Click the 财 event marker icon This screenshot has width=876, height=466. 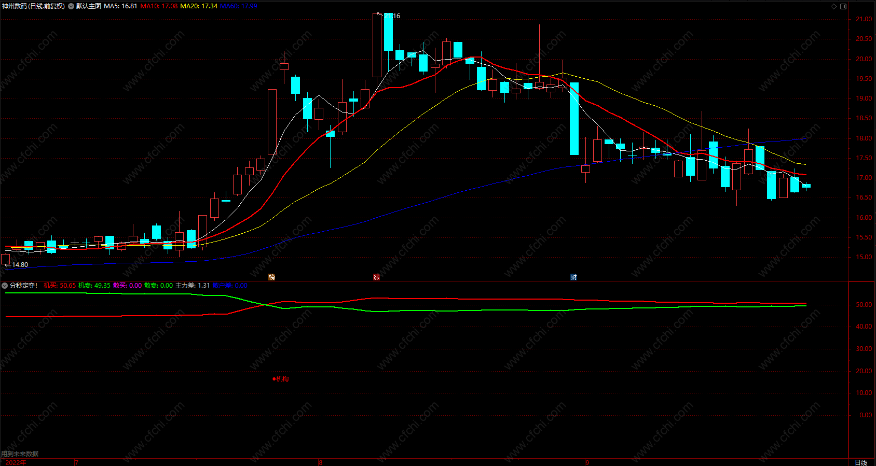573,277
